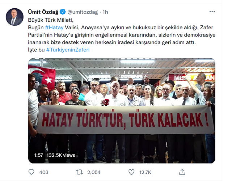This screenshot has width=232, height=181.
Task: Click the blue verified badge
Action: coord(63,12)
